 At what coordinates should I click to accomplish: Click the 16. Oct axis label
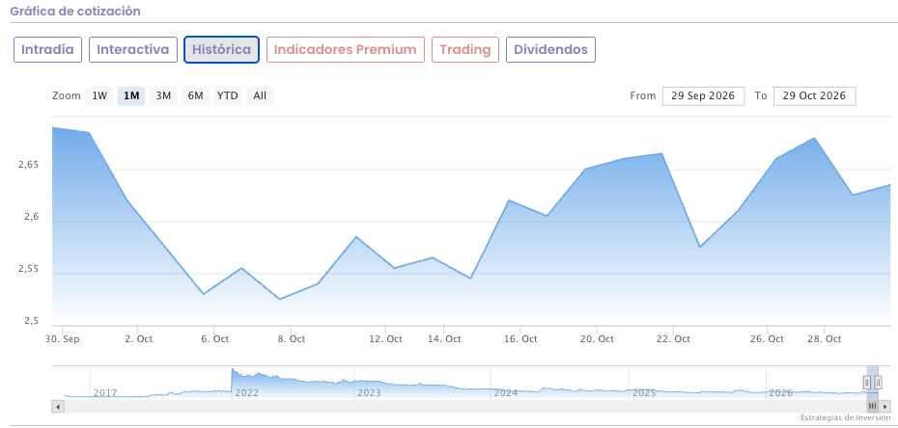point(520,339)
